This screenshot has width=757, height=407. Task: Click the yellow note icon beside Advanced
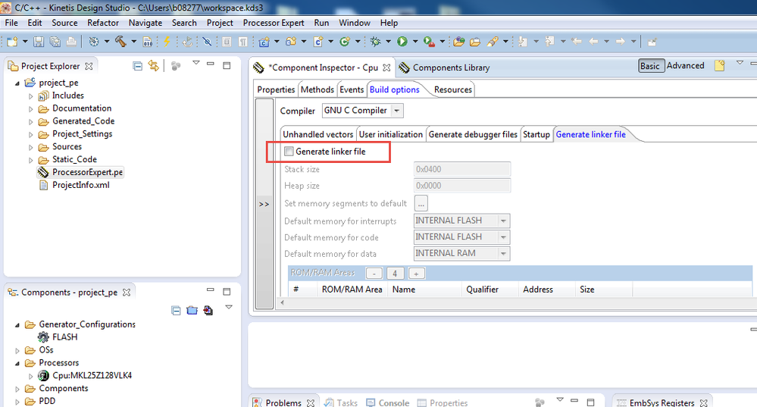pos(720,66)
